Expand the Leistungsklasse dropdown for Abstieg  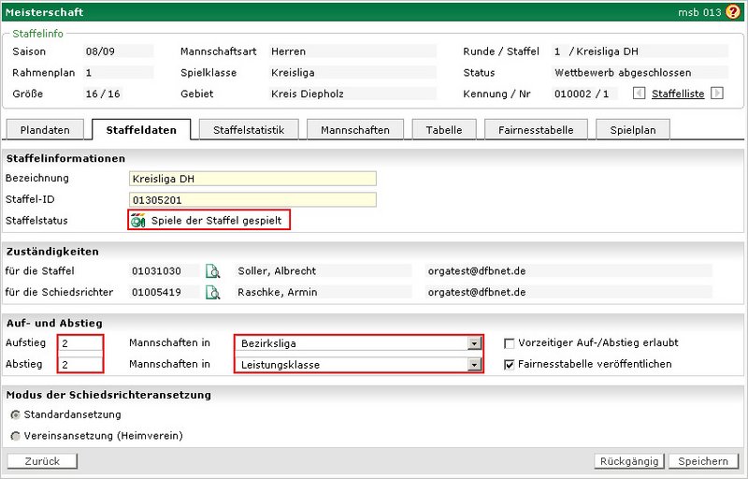[475, 365]
